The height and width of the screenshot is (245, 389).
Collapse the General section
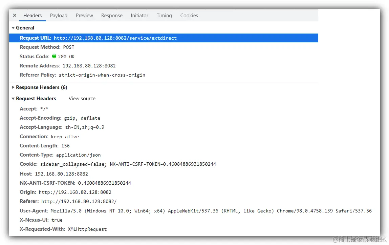click(13, 28)
